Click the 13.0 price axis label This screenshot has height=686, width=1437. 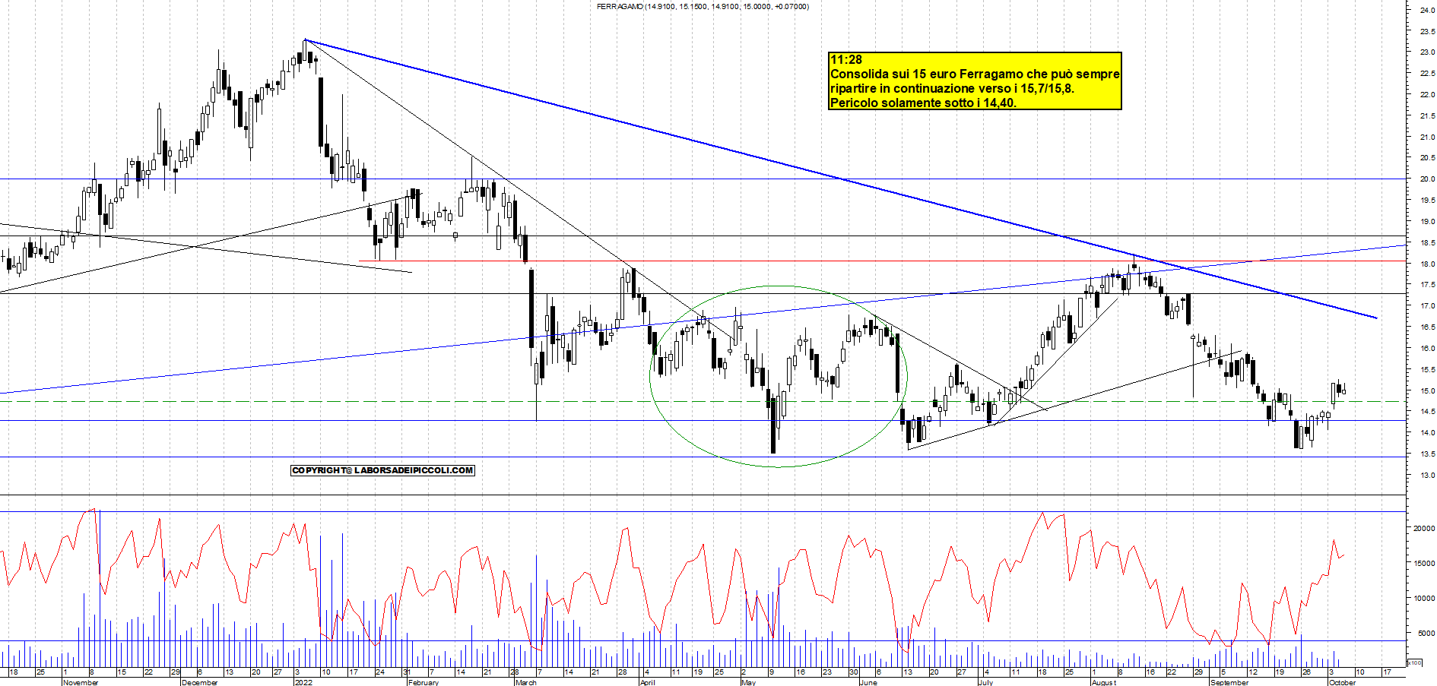click(x=1427, y=476)
